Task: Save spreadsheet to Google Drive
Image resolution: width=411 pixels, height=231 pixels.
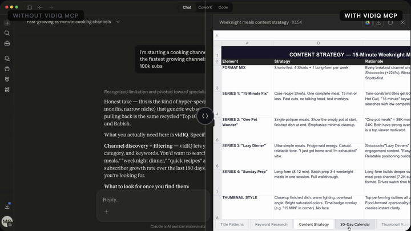Action: point(368,22)
